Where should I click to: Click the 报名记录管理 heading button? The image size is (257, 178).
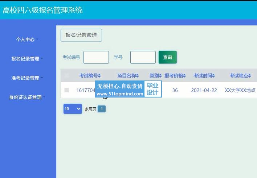click(x=81, y=35)
